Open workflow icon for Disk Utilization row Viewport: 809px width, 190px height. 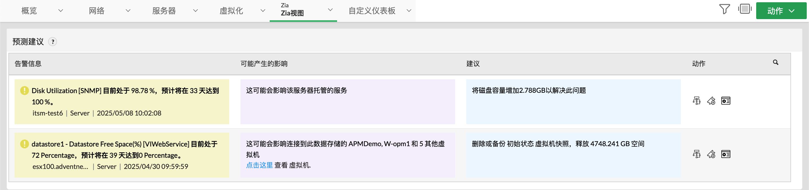(696, 101)
